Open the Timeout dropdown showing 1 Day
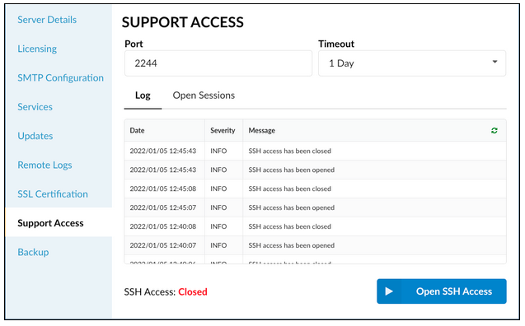Screen dimensions: 525x326 412,63
